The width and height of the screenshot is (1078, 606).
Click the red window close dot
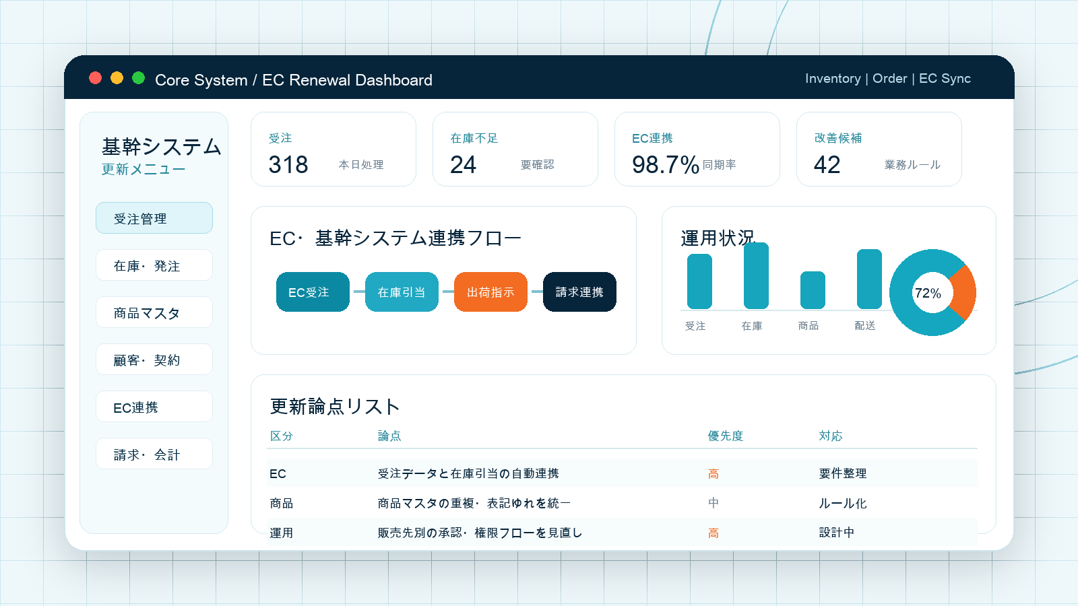point(96,78)
